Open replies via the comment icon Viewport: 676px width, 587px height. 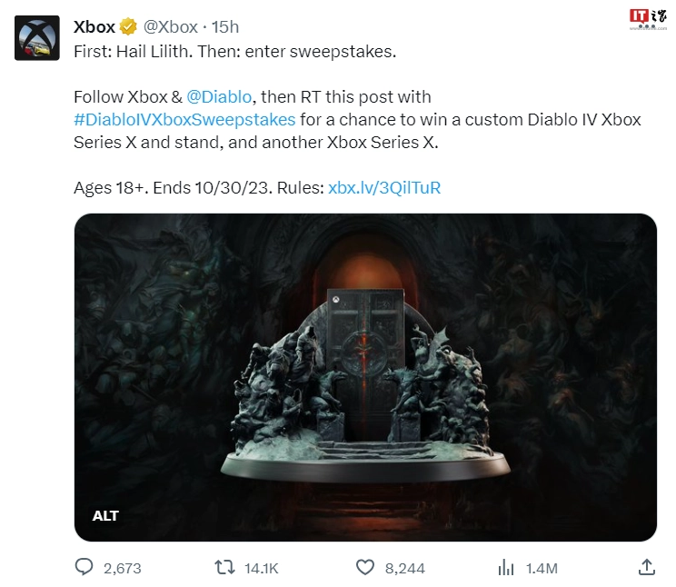[x=84, y=568]
